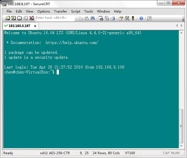
Task: Click the Print Screen toolbar icon
Action: [101, 18]
